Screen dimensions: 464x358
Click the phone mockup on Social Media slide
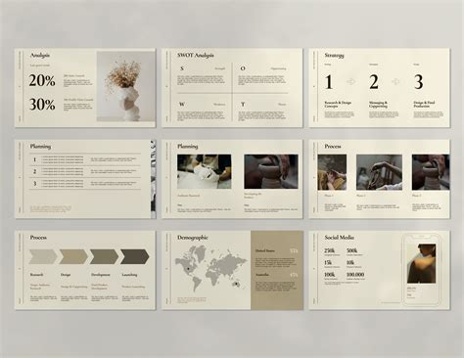coord(421,270)
